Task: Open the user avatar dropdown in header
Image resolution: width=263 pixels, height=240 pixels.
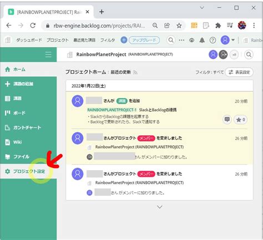Action: tap(227, 40)
